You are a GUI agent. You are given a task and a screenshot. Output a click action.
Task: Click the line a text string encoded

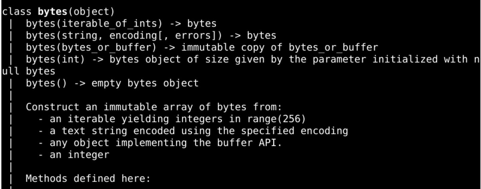pos(193,131)
